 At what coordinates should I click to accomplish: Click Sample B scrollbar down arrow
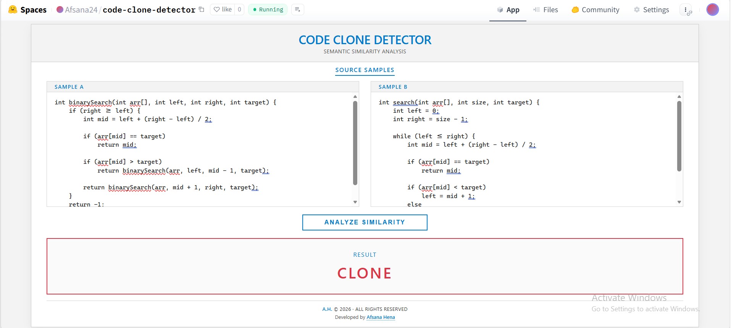pyautogui.click(x=679, y=202)
